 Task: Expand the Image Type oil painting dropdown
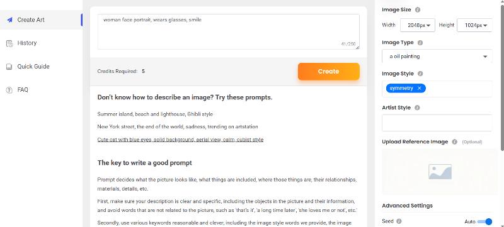click(437, 57)
